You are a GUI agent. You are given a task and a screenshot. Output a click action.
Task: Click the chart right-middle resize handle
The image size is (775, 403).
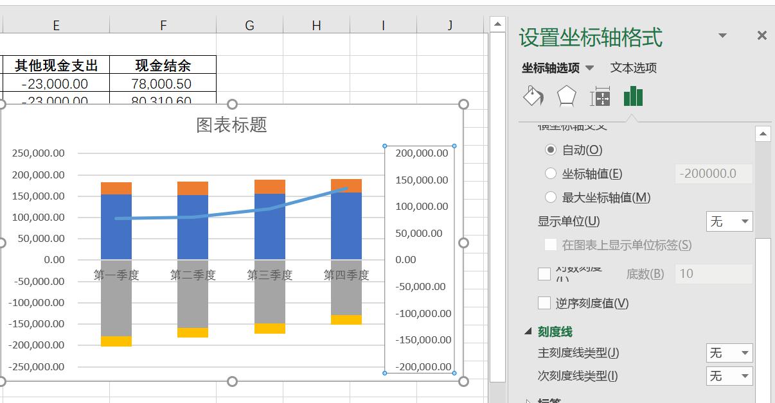click(x=463, y=243)
